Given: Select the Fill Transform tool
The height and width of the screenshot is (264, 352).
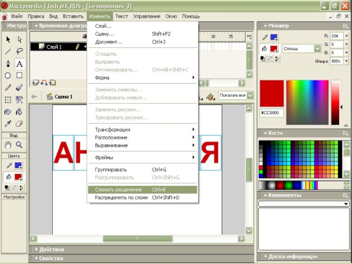Looking at the screenshot, I should [x=19, y=99].
